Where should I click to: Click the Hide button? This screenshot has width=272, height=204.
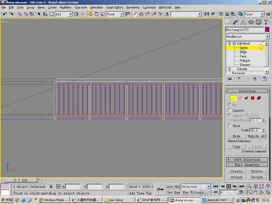(x=237, y=136)
